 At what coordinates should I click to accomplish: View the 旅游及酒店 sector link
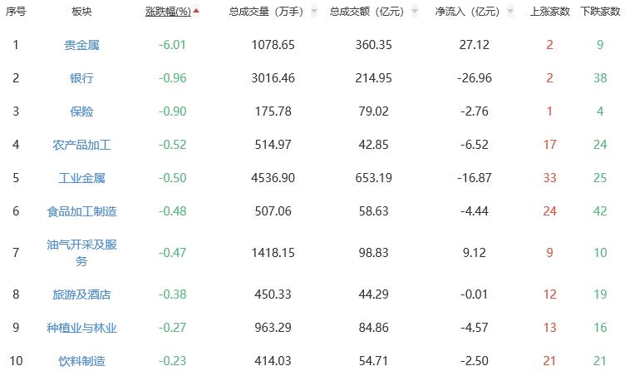(x=81, y=294)
